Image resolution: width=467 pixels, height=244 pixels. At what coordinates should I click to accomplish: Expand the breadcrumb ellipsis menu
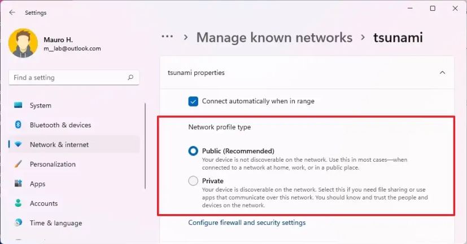click(167, 37)
